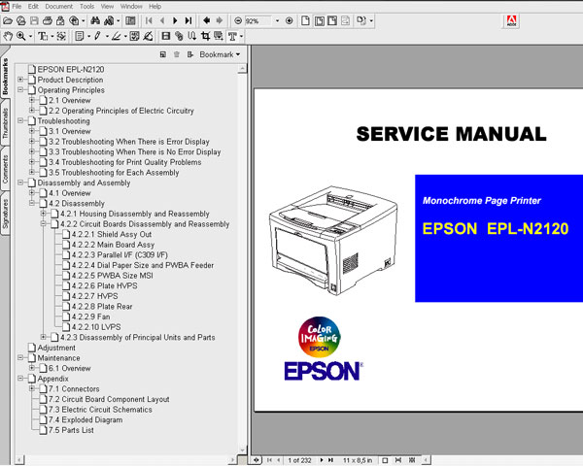Click the Zoom In plus button

point(289,20)
